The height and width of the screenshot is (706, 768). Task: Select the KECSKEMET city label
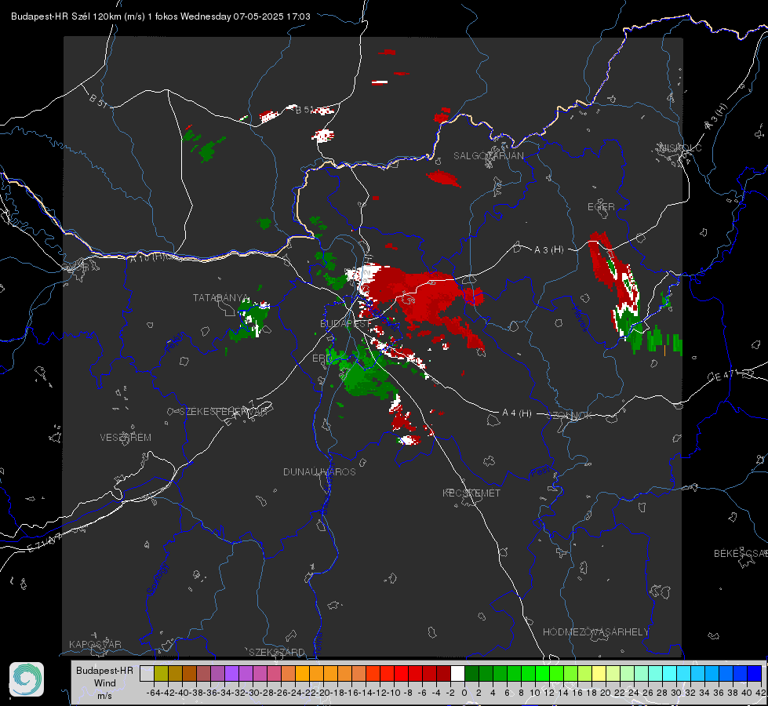(x=471, y=493)
